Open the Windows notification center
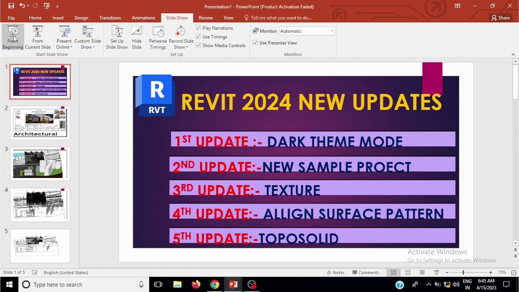Screen dimensions: 519x292 [506, 284]
